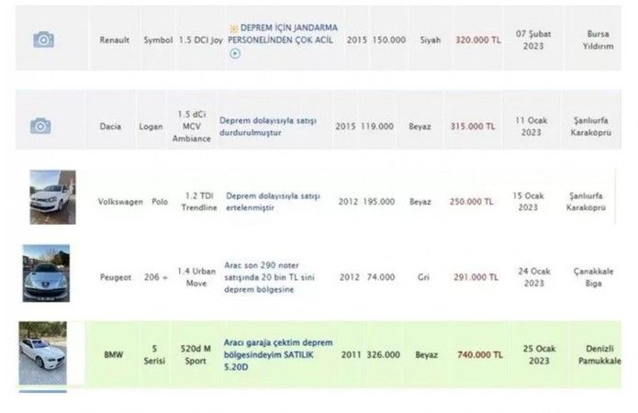The width and height of the screenshot is (638, 413).
Task: Open the white Volkswagen Polo photo thumbnail
Action: tap(52, 197)
